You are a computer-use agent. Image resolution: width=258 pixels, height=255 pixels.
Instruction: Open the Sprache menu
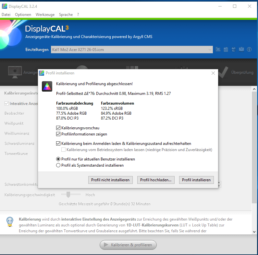point(66,15)
